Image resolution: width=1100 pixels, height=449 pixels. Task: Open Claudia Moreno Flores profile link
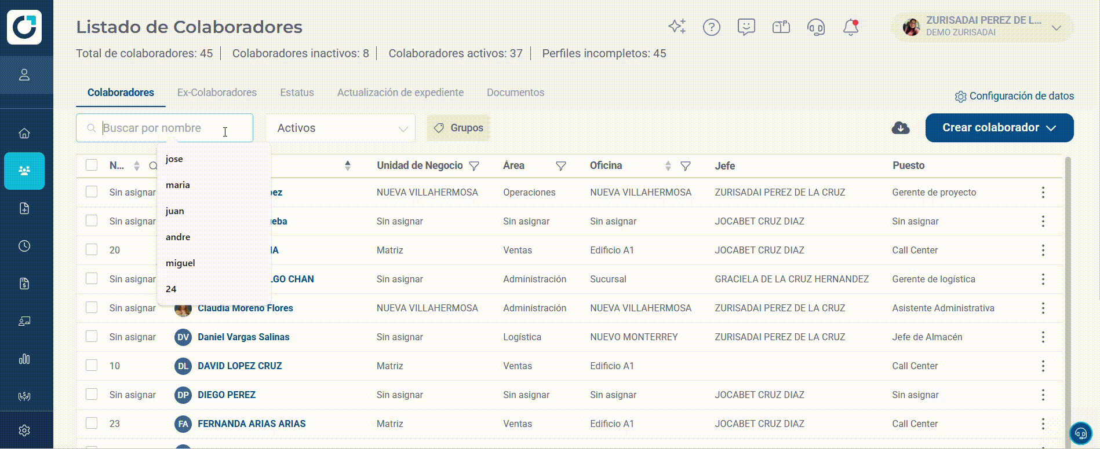(245, 308)
